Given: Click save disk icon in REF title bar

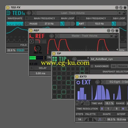Looking at the screenshot, I should point(117,31).
